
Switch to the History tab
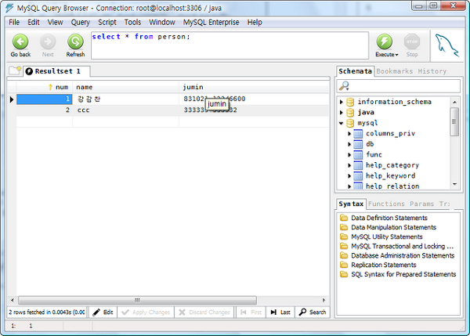tap(432, 71)
